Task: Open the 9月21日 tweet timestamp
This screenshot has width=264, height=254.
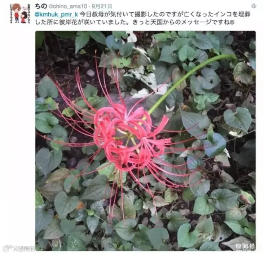Action: (102, 7)
